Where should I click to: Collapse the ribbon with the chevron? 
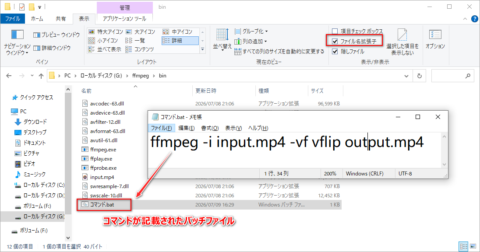coord(465,19)
